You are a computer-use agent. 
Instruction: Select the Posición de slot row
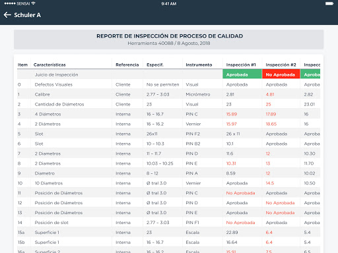pos(168,223)
